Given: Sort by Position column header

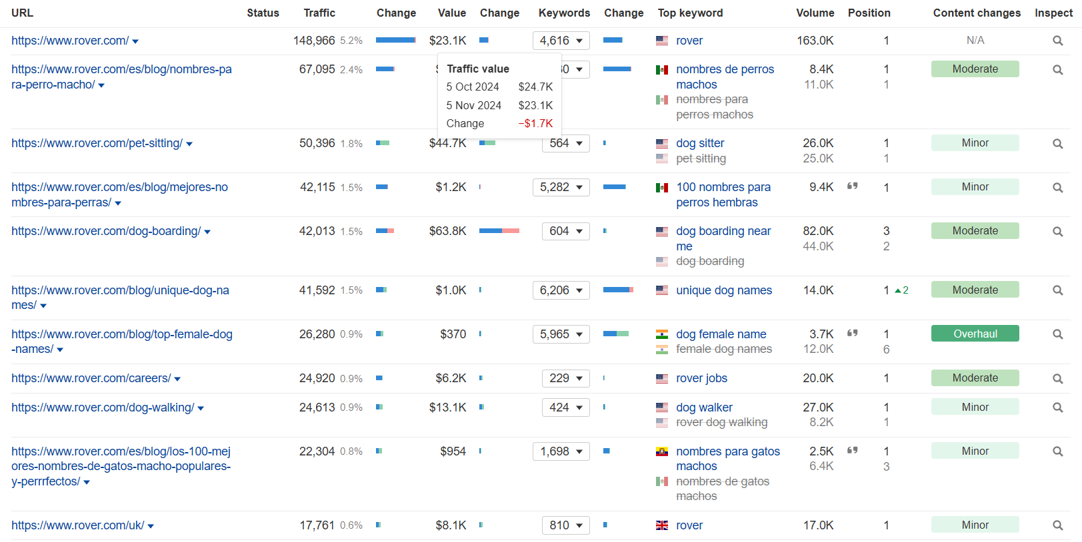Looking at the screenshot, I should click(x=869, y=13).
